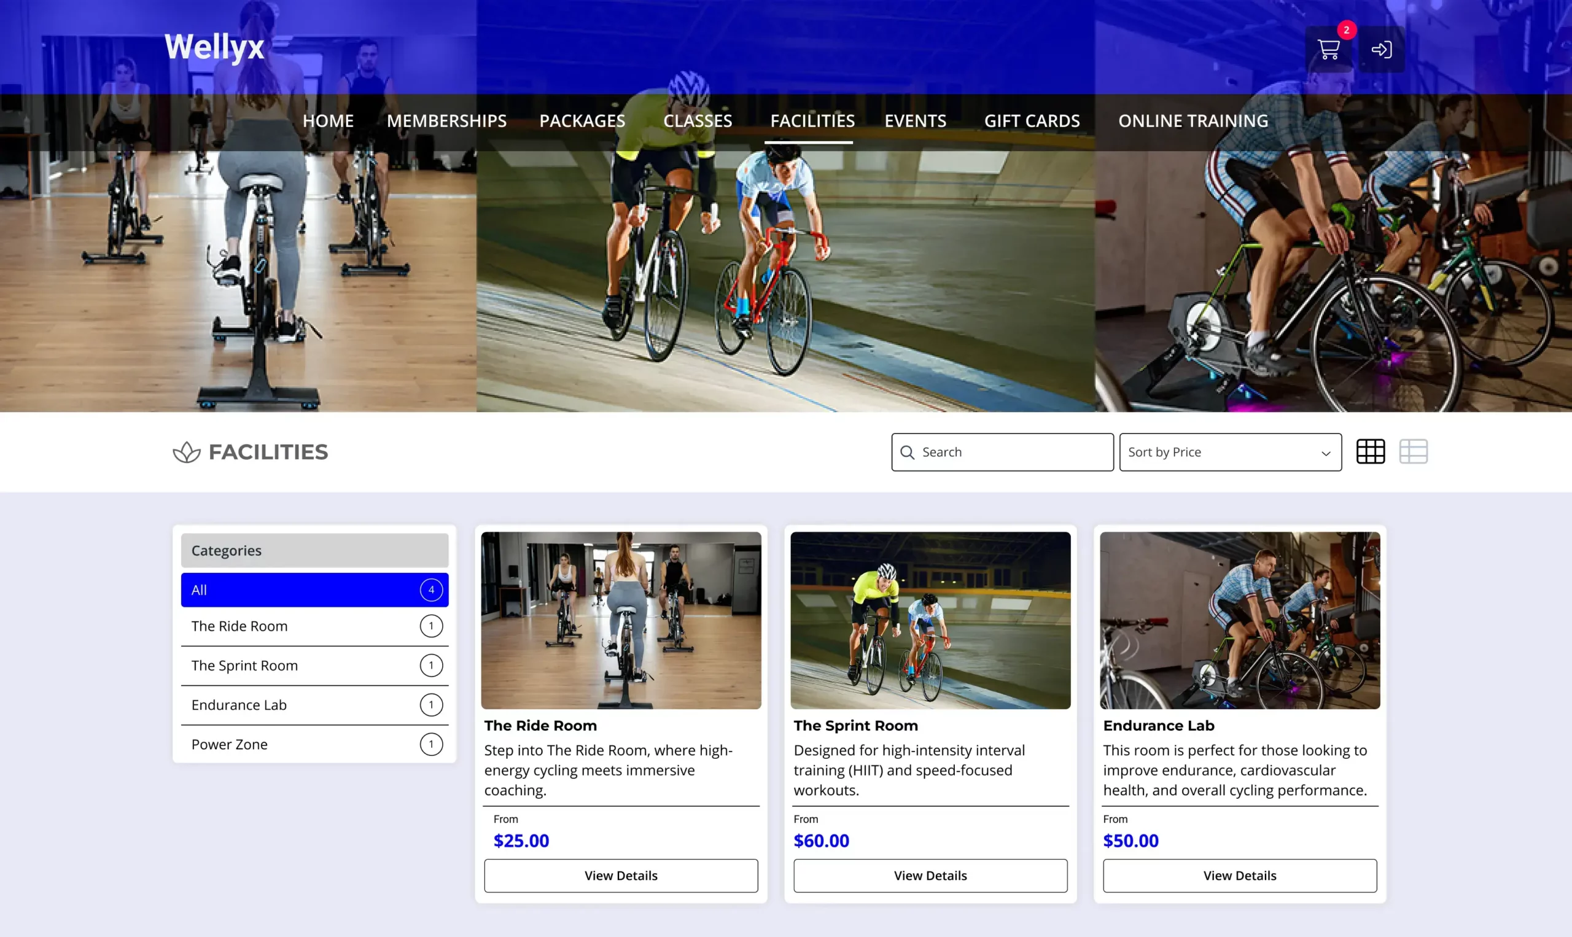Switch to list view layout icon
Viewport: 1572px width, 937px height.
[x=1414, y=452]
